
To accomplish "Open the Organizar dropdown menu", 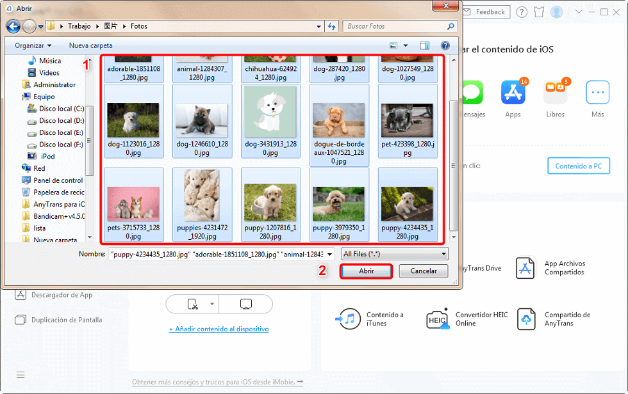I will (33, 45).
